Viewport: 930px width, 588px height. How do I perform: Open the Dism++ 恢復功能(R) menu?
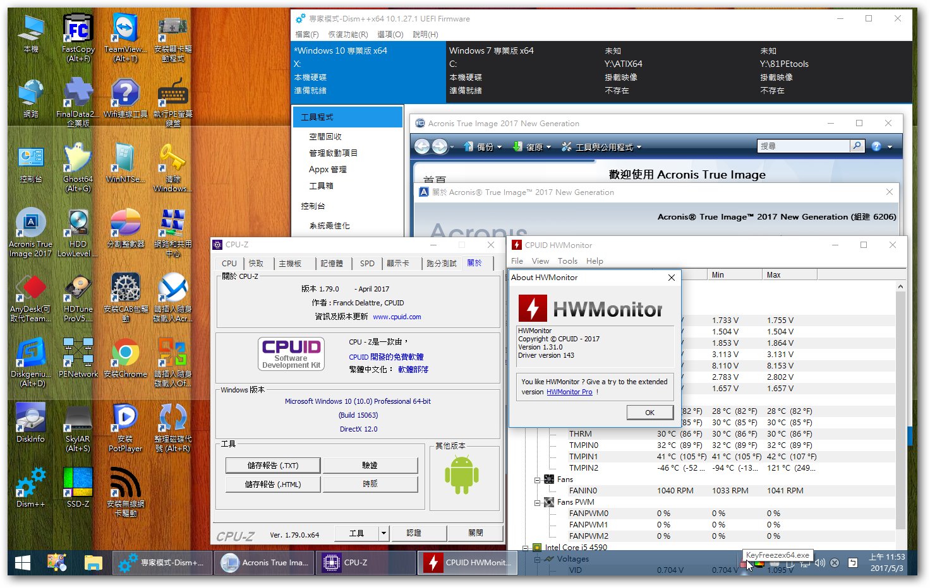pyautogui.click(x=347, y=34)
